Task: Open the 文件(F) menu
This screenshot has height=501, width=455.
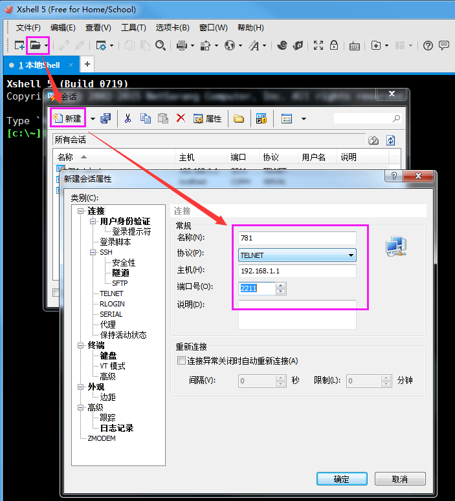Action: coord(28,28)
